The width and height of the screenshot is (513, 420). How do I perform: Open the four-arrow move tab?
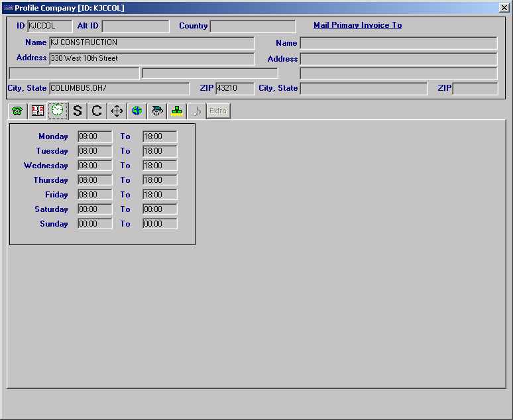coord(117,111)
